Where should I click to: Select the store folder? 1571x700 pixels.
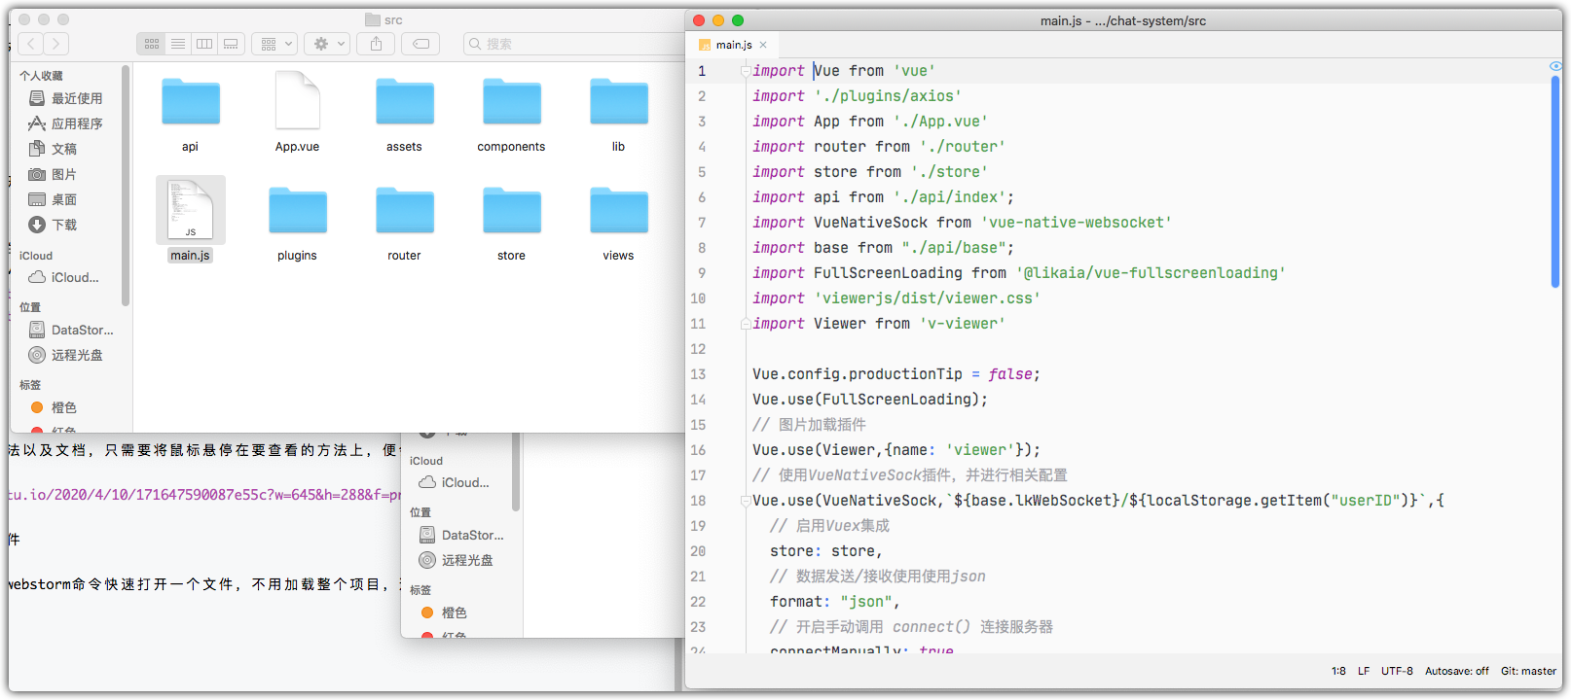point(512,223)
